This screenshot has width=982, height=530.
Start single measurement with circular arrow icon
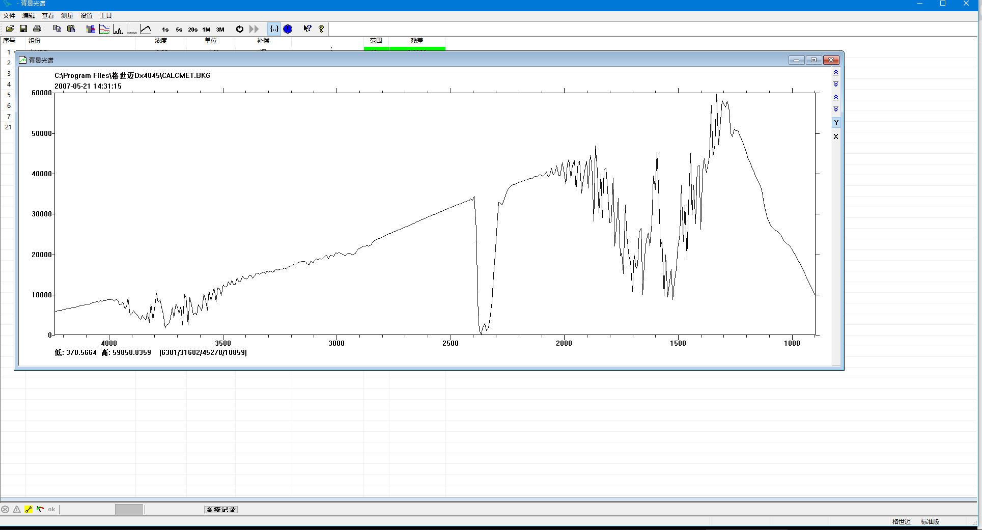click(x=240, y=29)
